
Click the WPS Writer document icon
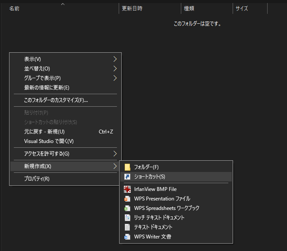(127, 237)
